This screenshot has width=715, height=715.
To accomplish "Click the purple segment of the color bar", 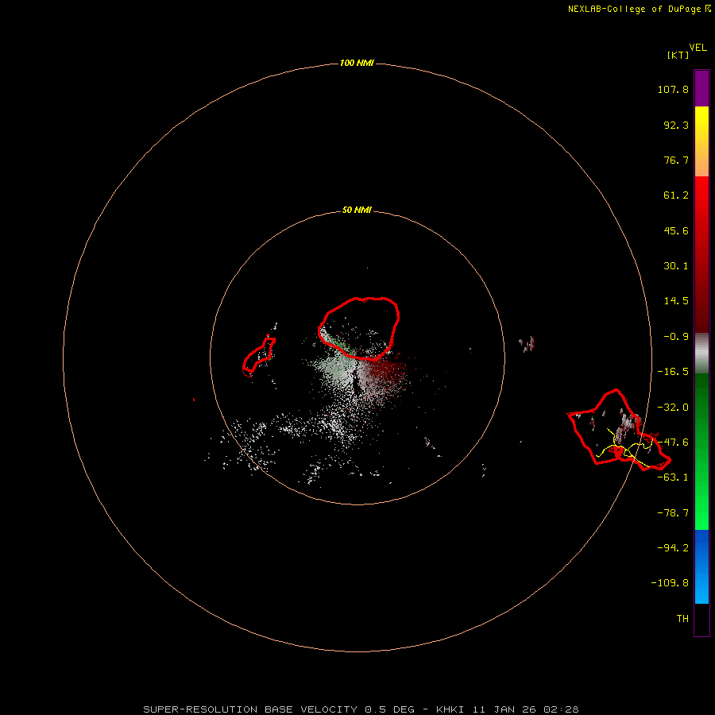I will click(x=701, y=88).
